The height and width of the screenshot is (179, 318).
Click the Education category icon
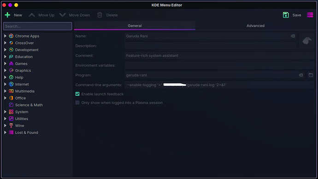[x=11, y=57]
